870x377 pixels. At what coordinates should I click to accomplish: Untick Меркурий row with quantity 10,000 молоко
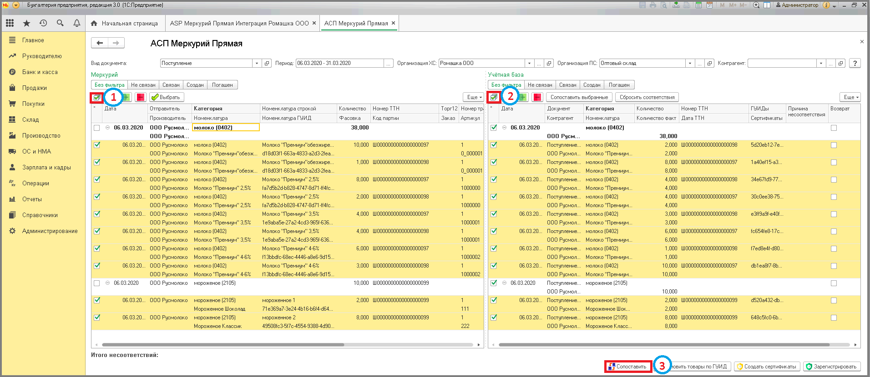point(96,145)
